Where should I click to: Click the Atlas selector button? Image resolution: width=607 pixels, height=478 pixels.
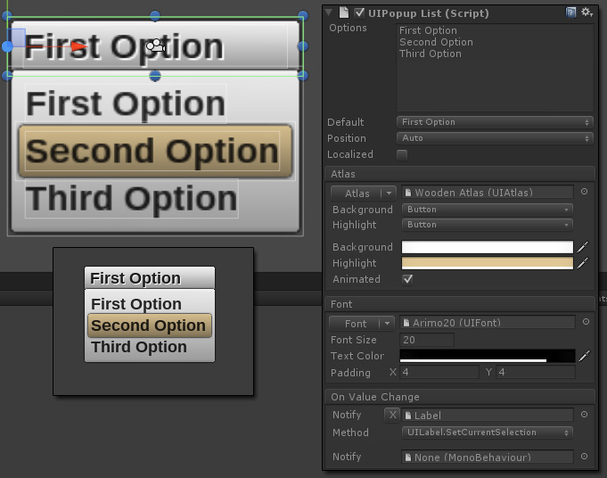coord(363,193)
